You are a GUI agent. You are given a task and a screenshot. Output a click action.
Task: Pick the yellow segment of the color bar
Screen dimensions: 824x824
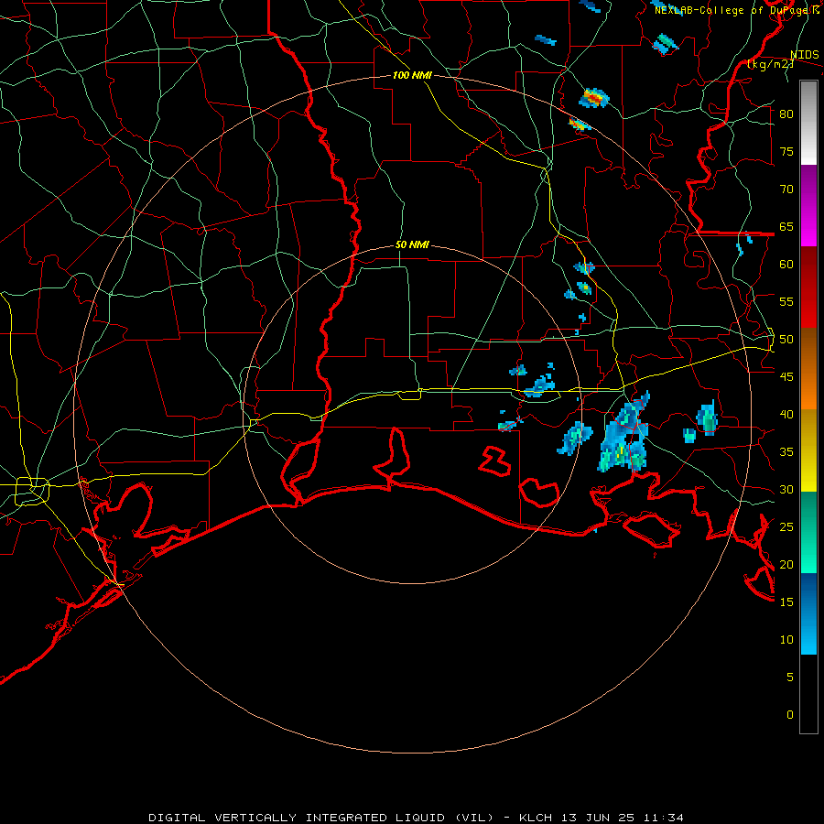(808, 450)
